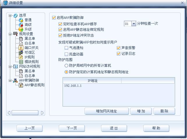Open the minutes interval dropdown arrow
Image resolution: width=187 pixels, height=139 pixels.
point(134,24)
